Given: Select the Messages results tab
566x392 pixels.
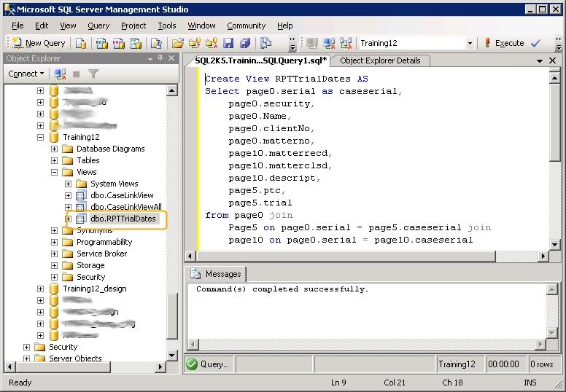Looking at the screenshot, I should pyautogui.click(x=216, y=274).
